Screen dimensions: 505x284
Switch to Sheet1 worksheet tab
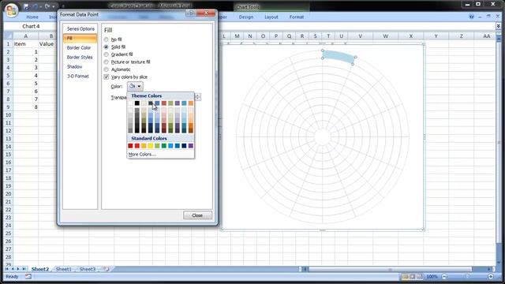point(63,269)
